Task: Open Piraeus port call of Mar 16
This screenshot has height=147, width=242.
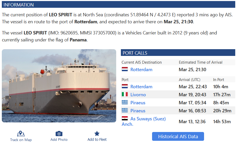Action: (138, 111)
